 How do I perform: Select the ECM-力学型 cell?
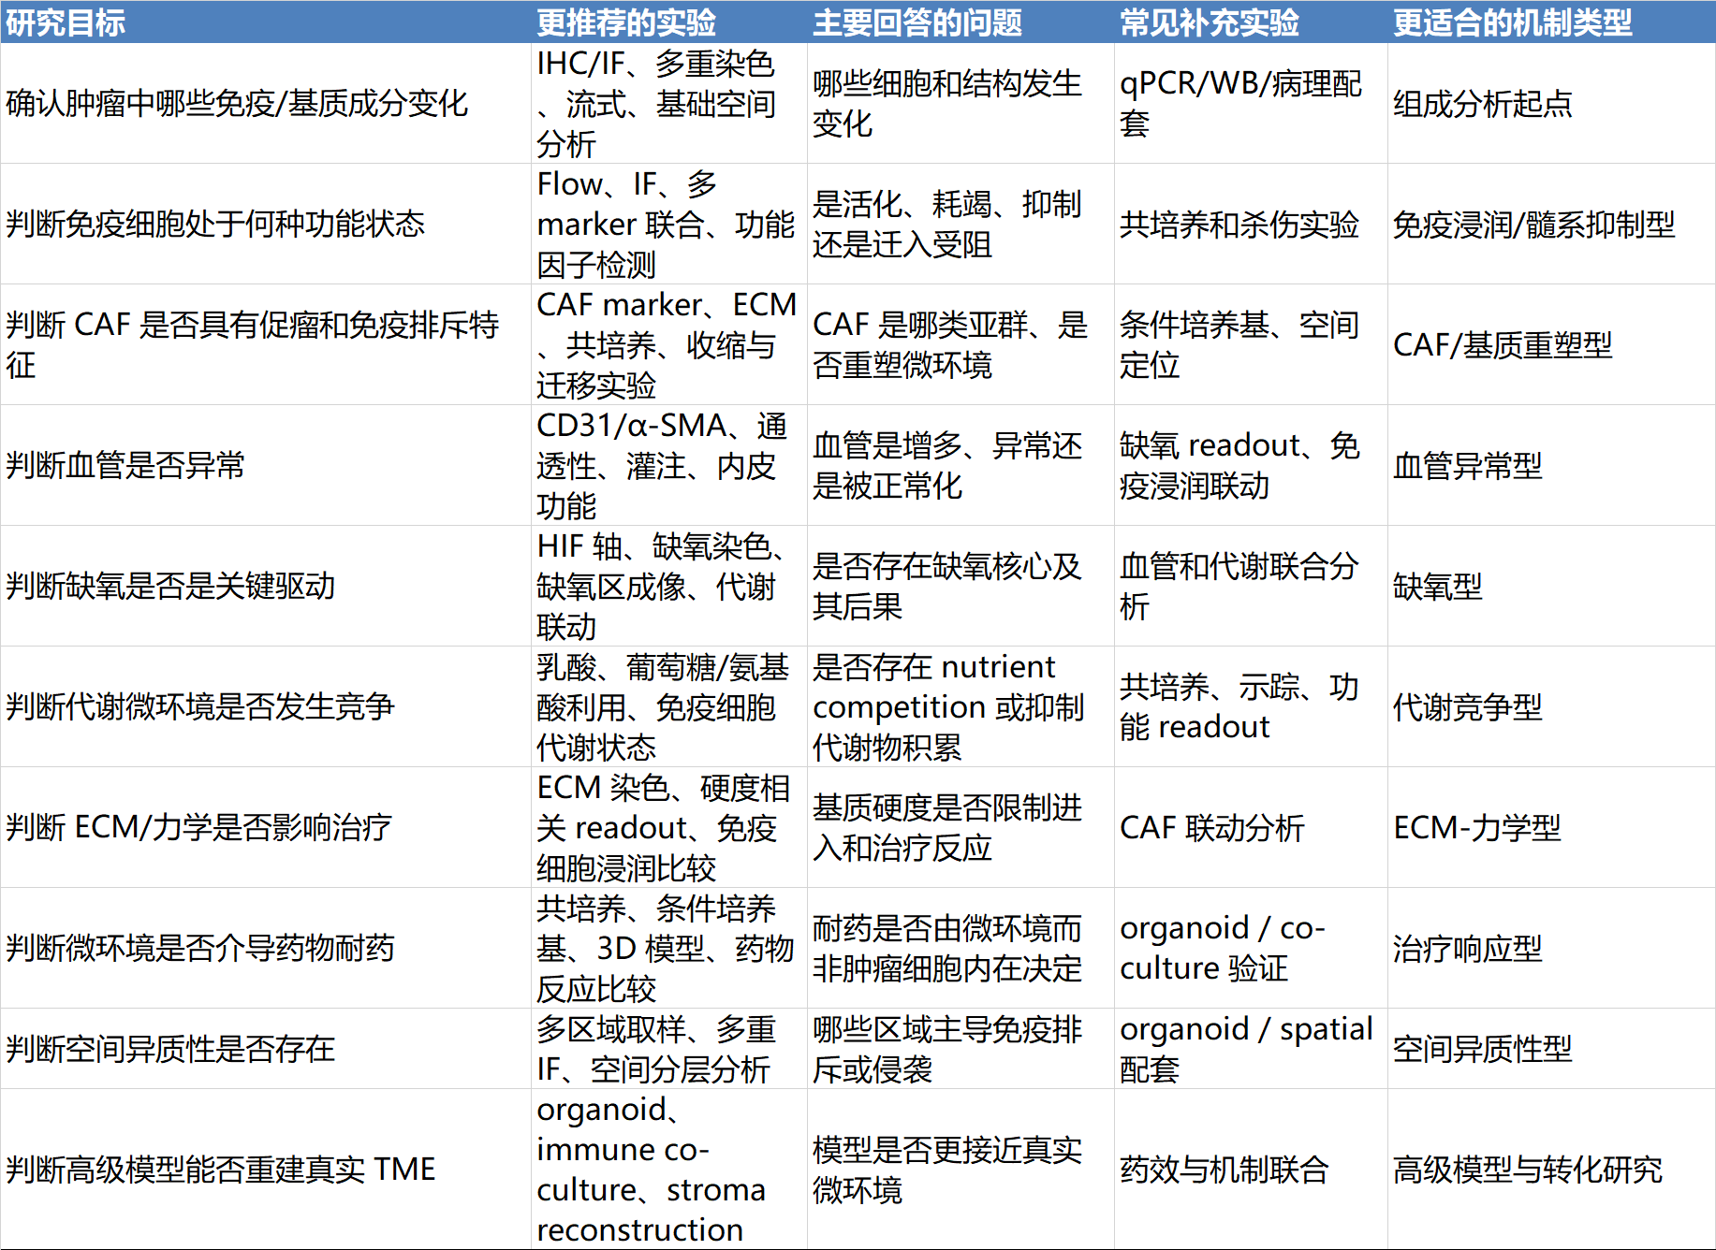click(1476, 828)
